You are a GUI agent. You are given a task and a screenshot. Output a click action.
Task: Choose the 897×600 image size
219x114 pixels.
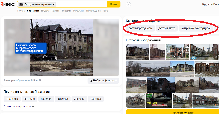[x=29, y=99]
